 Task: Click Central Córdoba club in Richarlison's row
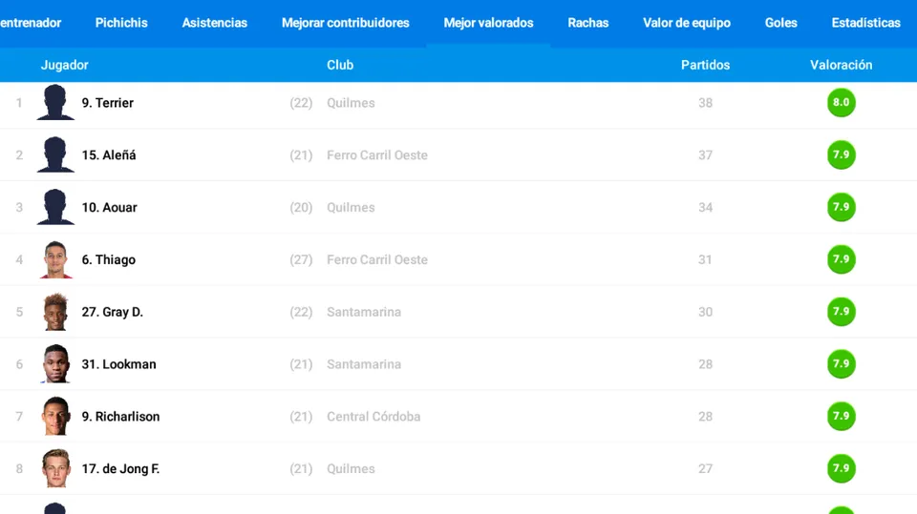(373, 417)
